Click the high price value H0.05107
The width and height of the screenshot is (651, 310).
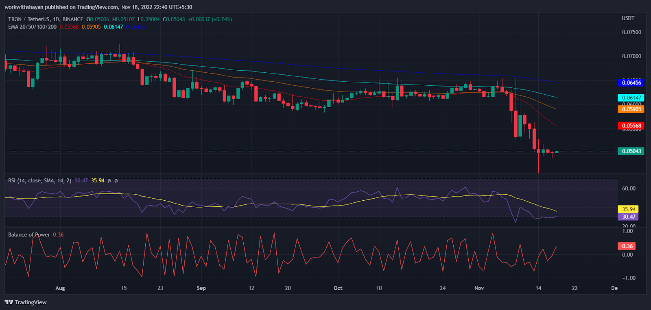point(123,19)
